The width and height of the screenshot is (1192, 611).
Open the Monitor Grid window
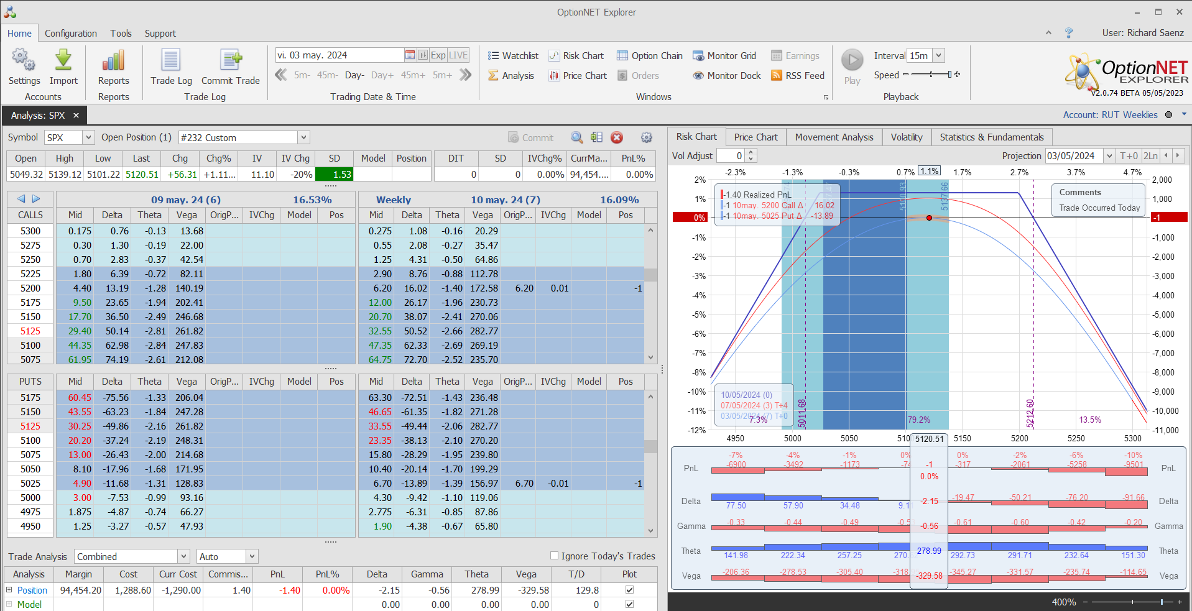pos(724,56)
